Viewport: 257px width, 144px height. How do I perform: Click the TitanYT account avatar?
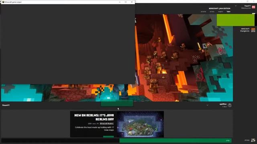(x=253, y=7)
